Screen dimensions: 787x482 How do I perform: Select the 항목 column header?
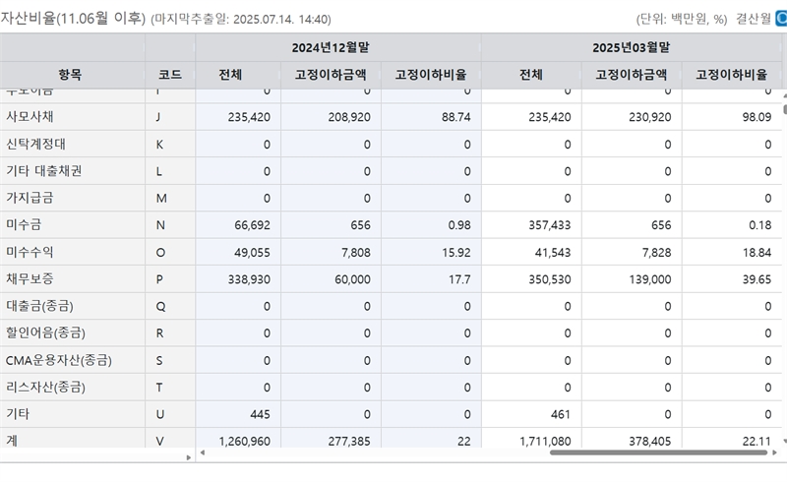click(71, 74)
